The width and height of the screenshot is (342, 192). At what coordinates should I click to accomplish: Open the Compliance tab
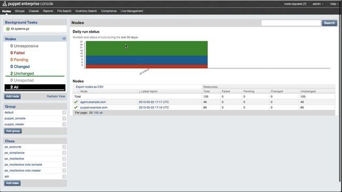pos(109,11)
